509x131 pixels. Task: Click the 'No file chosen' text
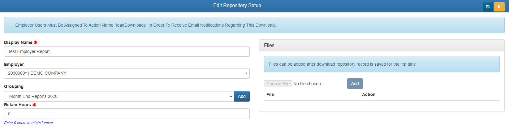(307, 84)
